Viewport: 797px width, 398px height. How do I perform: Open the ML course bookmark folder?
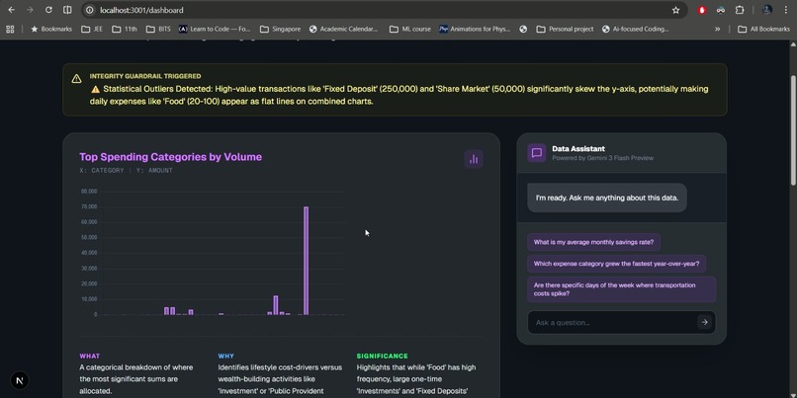pyautogui.click(x=410, y=29)
